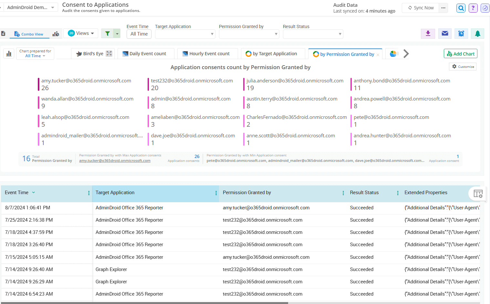Click the Sync Now button
This screenshot has height=304, width=490.
tap(420, 8)
